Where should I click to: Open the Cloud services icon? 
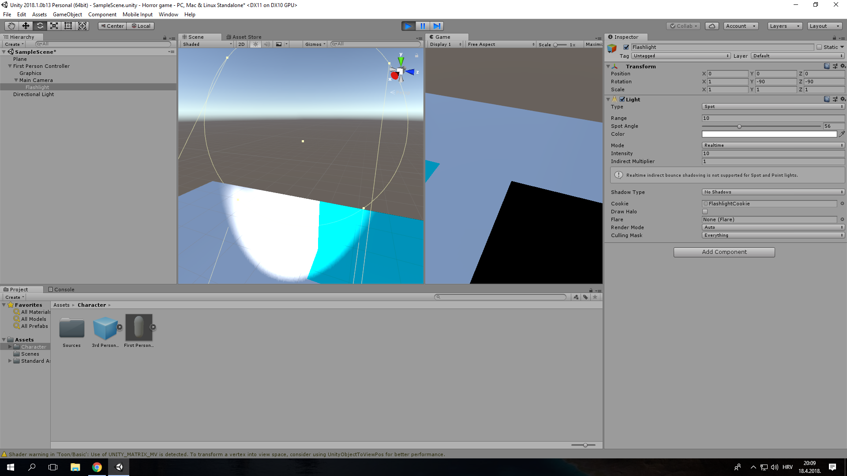tap(712, 26)
